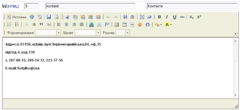Open the page preview icon
This screenshot has height=110, width=240.
(57, 17)
